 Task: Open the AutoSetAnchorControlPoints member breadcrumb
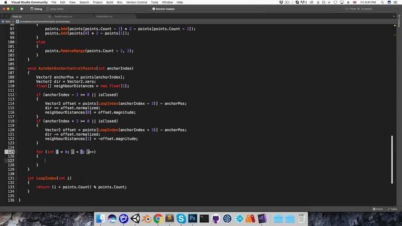(43, 21)
